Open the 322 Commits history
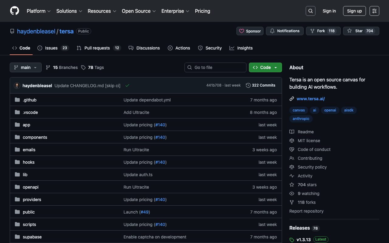 [260, 85]
